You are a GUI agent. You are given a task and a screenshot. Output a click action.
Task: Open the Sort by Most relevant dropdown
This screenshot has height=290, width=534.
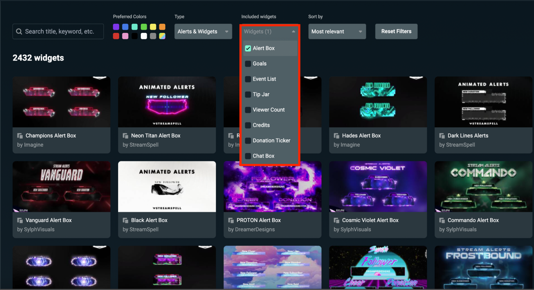pyautogui.click(x=337, y=31)
